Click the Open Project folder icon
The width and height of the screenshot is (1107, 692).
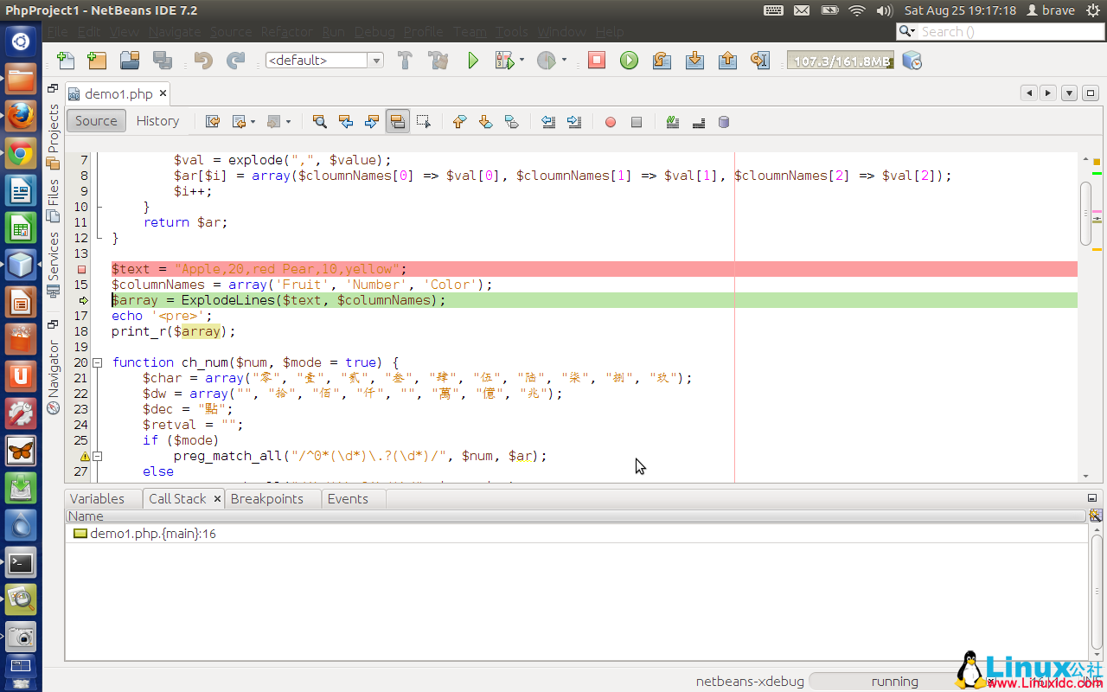[x=130, y=61]
